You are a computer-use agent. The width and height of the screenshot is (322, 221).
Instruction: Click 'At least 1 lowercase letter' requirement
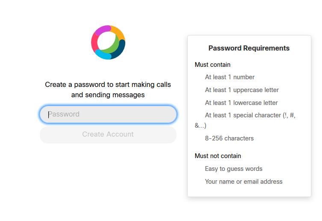241,103
